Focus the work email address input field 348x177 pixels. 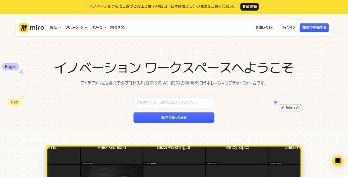(x=174, y=103)
